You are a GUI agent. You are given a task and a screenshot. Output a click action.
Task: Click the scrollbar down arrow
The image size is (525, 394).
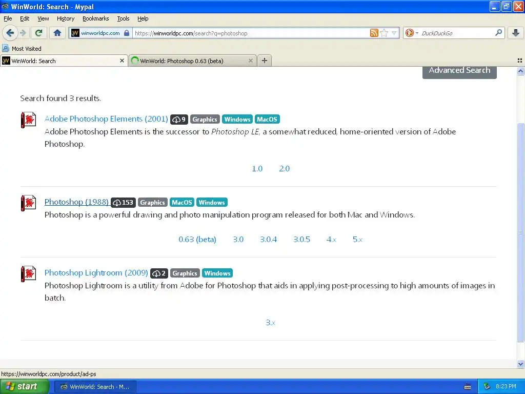coord(520,364)
